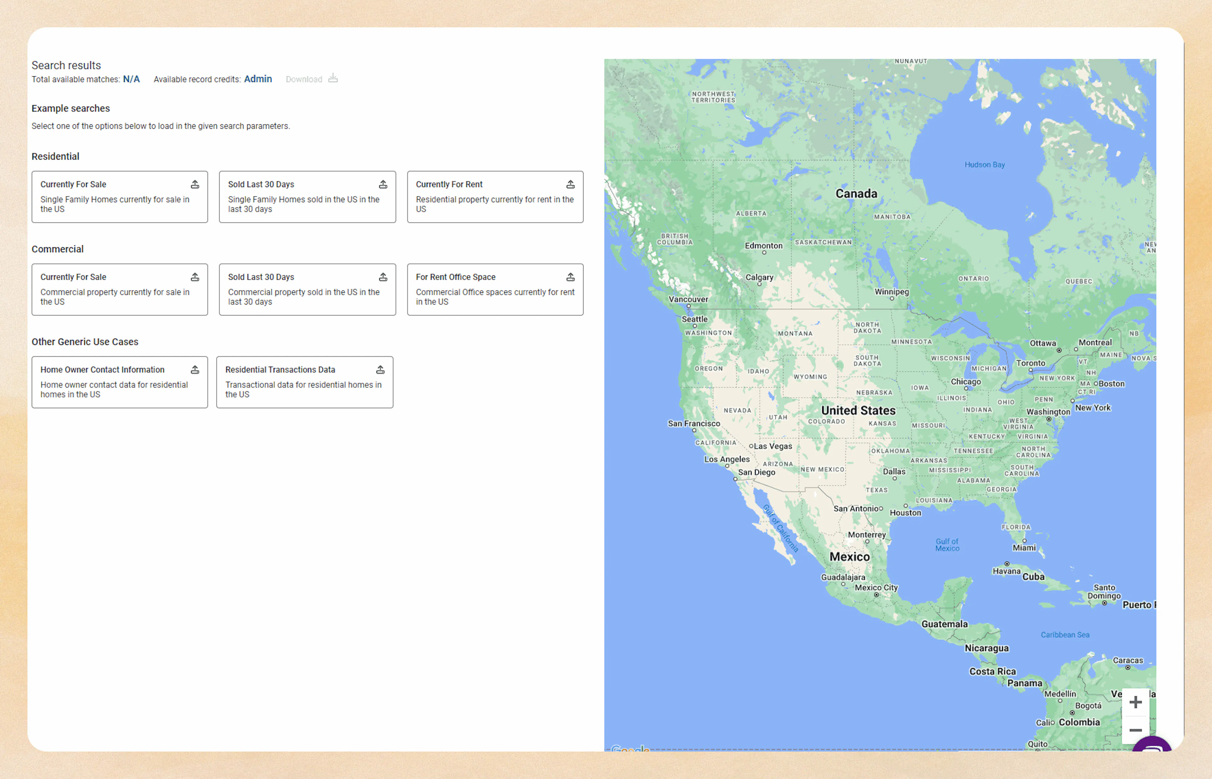
Task: Load the residential Sold Last 30 Days search icon
Action: (x=383, y=184)
